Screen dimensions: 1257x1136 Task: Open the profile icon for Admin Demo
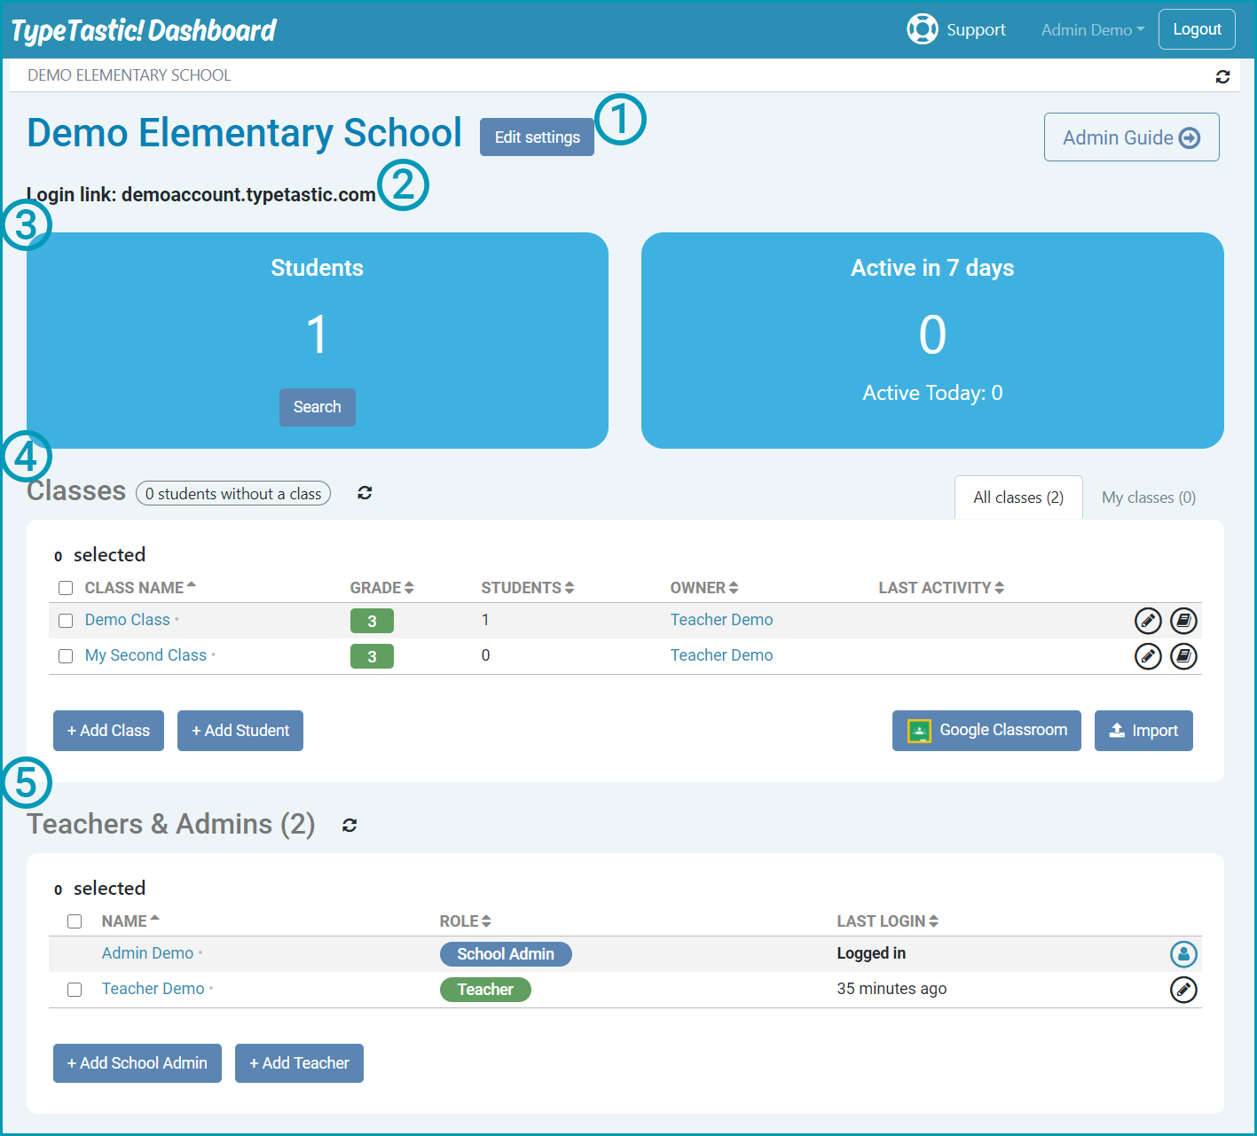(1183, 954)
